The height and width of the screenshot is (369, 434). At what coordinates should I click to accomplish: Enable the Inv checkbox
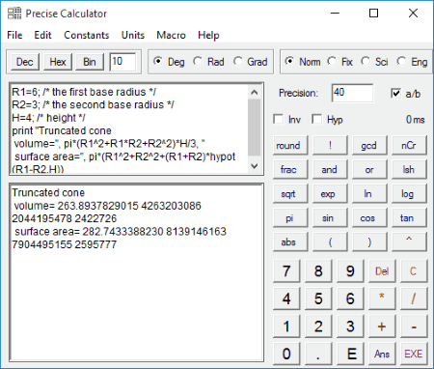tap(286, 120)
